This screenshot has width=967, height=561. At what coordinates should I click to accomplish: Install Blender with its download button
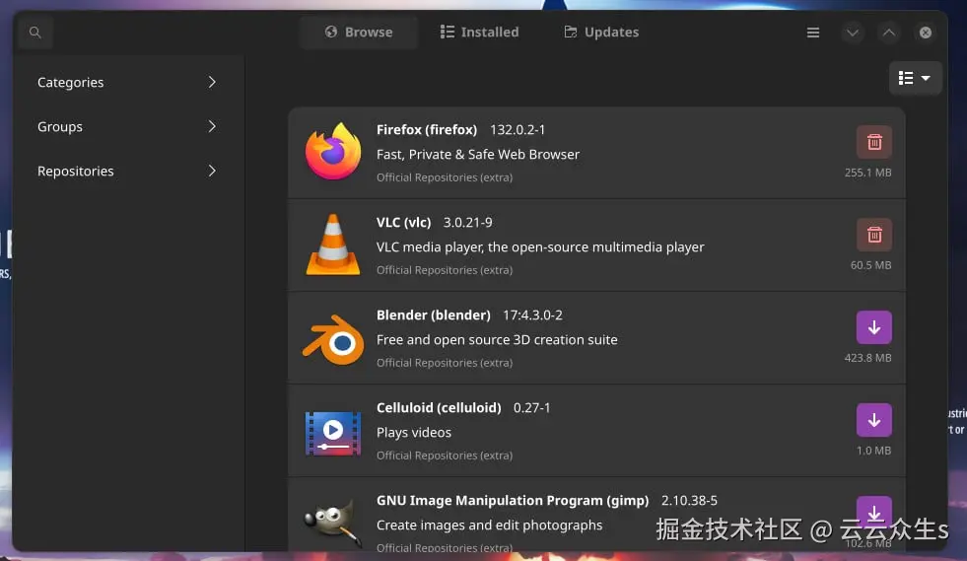[x=874, y=327]
